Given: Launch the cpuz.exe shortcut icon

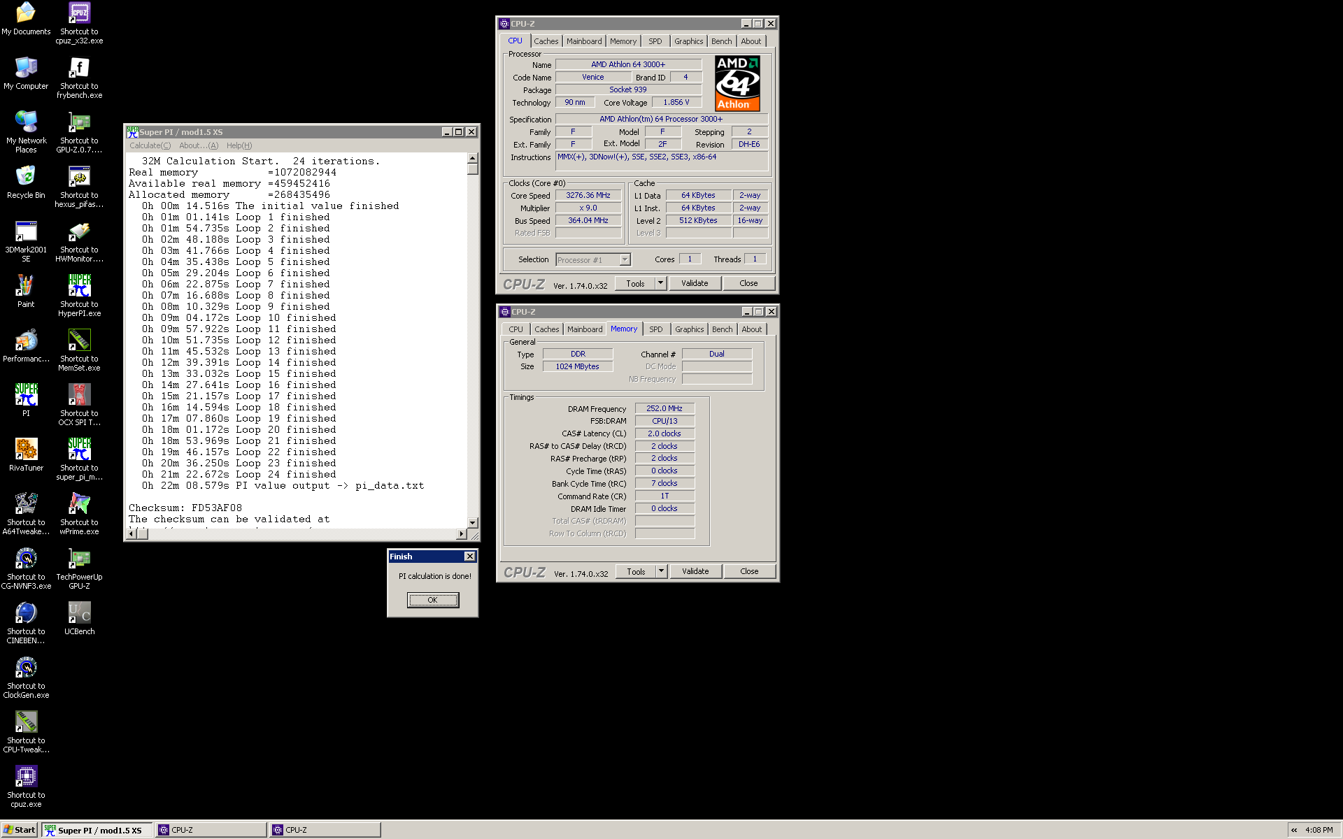Looking at the screenshot, I should 26,787.
